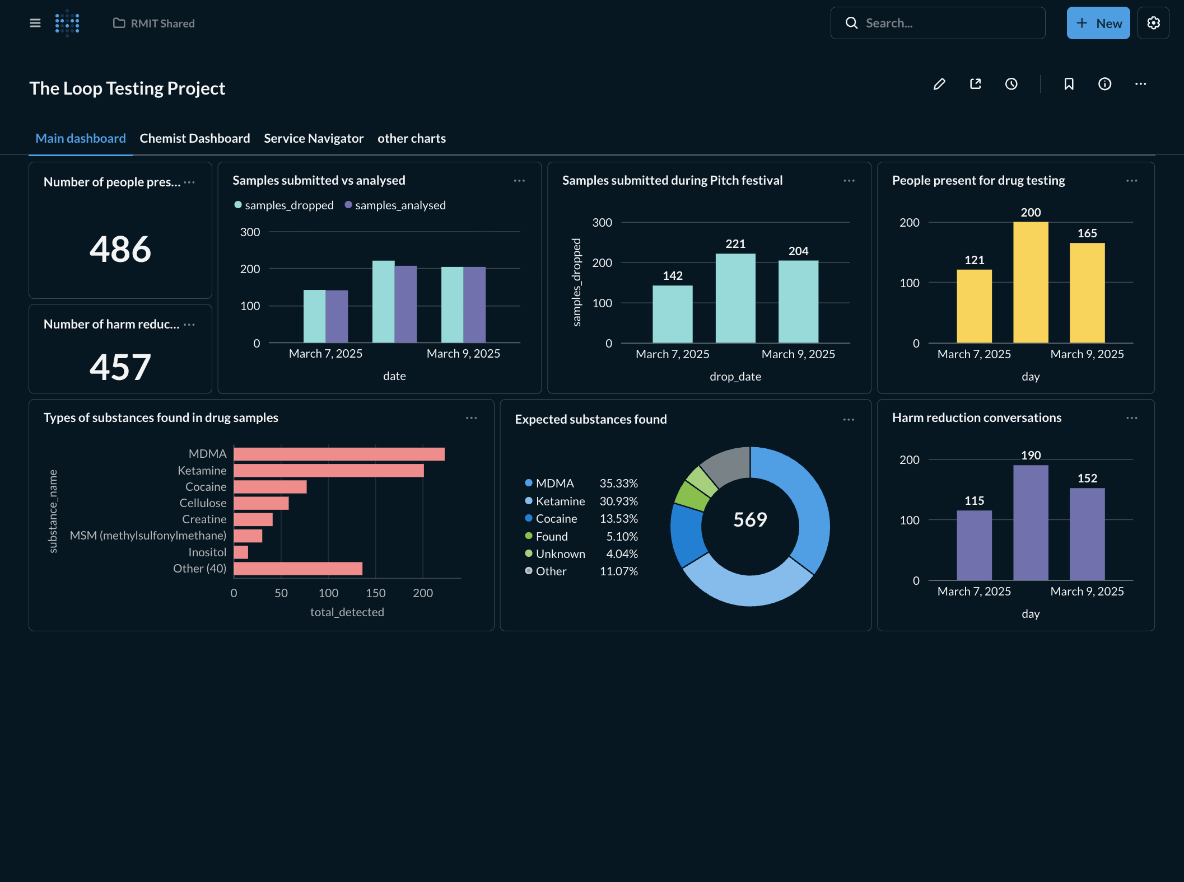Click the Metabase logo icon

[x=67, y=23]
